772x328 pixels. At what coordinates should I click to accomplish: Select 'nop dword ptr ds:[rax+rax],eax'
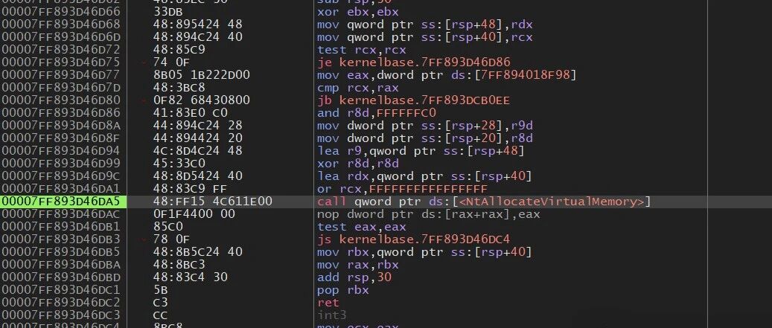click(x=428, y=214)
